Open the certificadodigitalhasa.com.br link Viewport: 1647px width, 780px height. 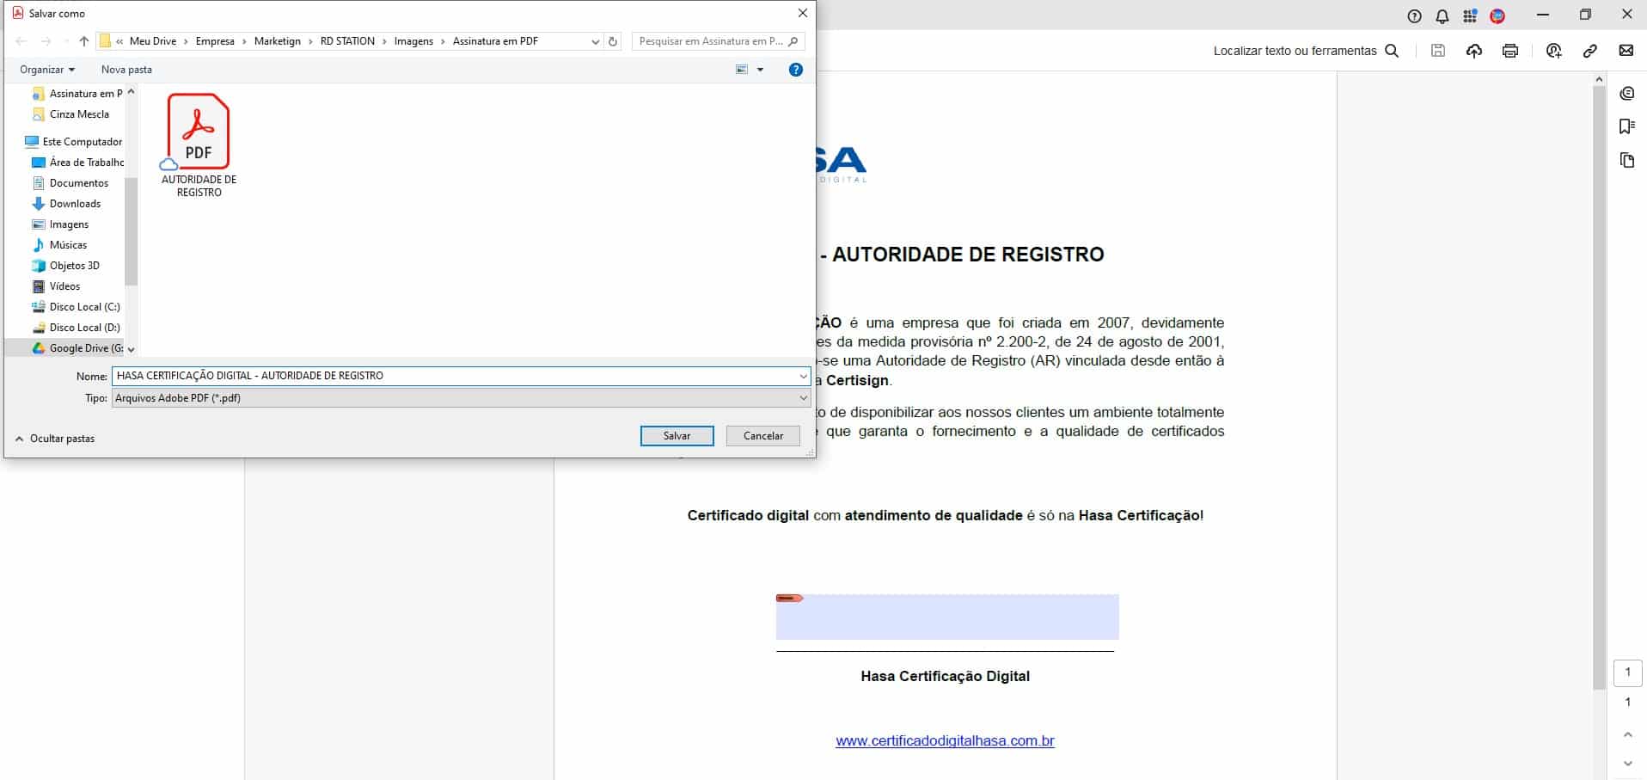point(945,740)
